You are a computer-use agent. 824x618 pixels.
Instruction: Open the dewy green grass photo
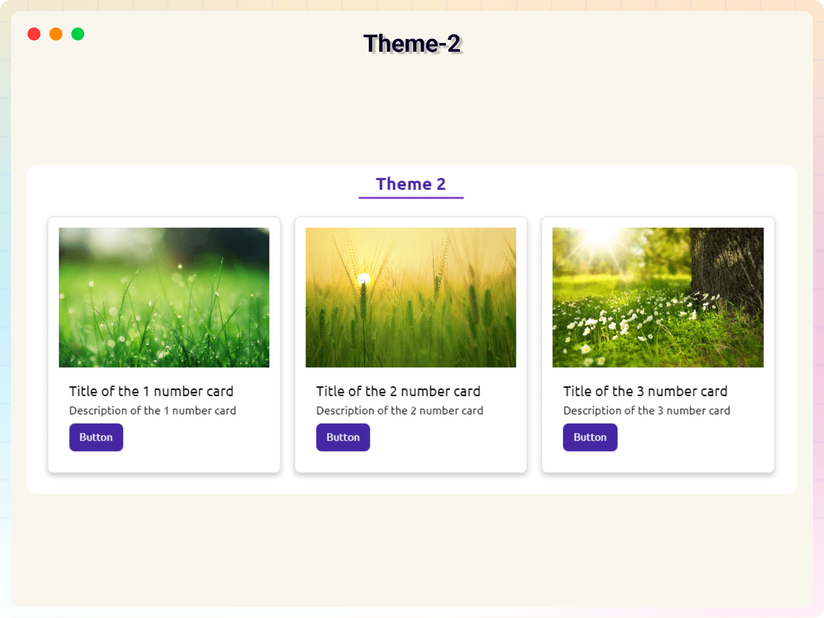click(164, 297)
